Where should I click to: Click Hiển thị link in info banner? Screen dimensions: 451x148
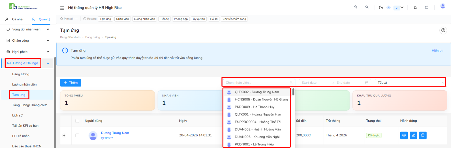pos(437,50)
